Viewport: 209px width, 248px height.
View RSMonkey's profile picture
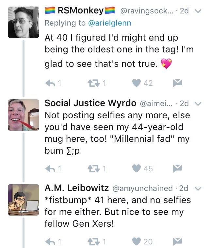pyautogui.click(x=24, y=21)
